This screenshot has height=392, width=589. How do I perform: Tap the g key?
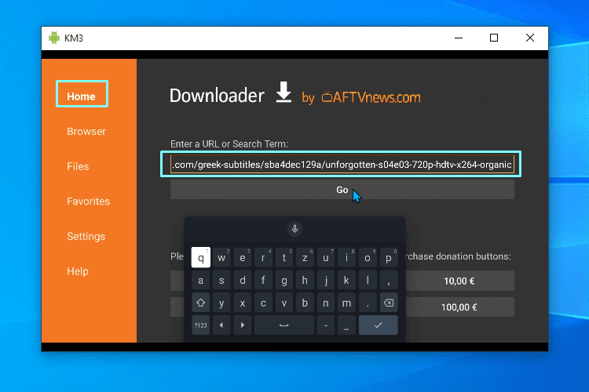(284, 280)
